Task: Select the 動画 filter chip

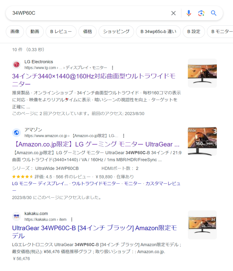Action: (x=35, y=31)
